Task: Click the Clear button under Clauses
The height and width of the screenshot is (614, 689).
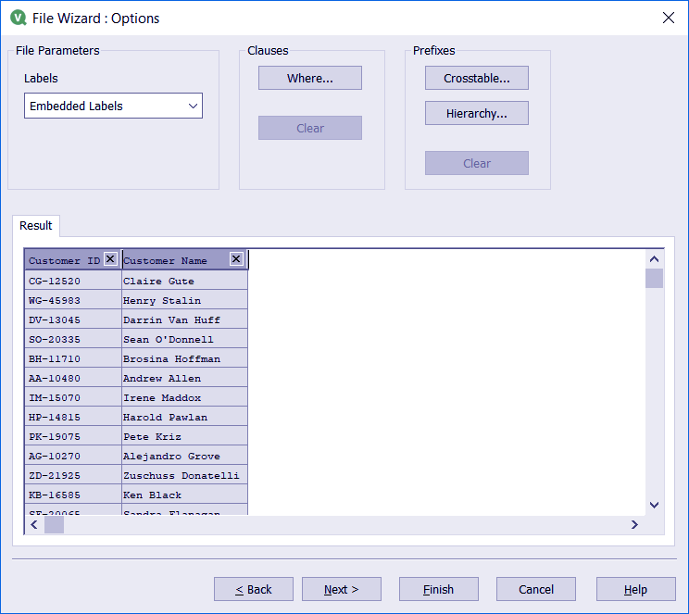Action: point(310,128)
